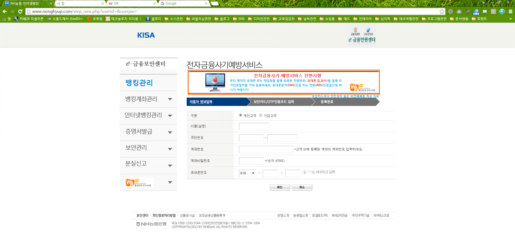Click the first 주민번호 input field
This screenshot has width=515, height=251.
pos(251,138)
